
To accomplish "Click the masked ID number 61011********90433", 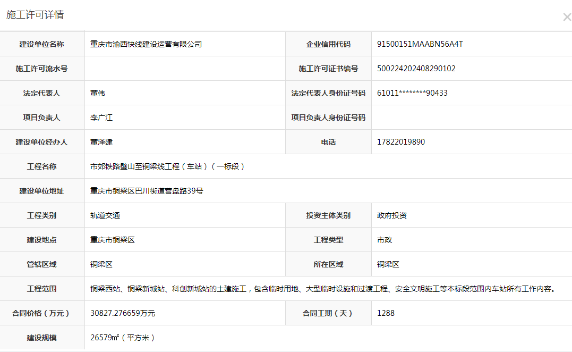I will coord(412,93).
